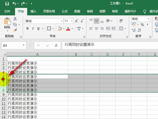
Task: Expand the Borders options arrow
Action: [x=53, y=29]
